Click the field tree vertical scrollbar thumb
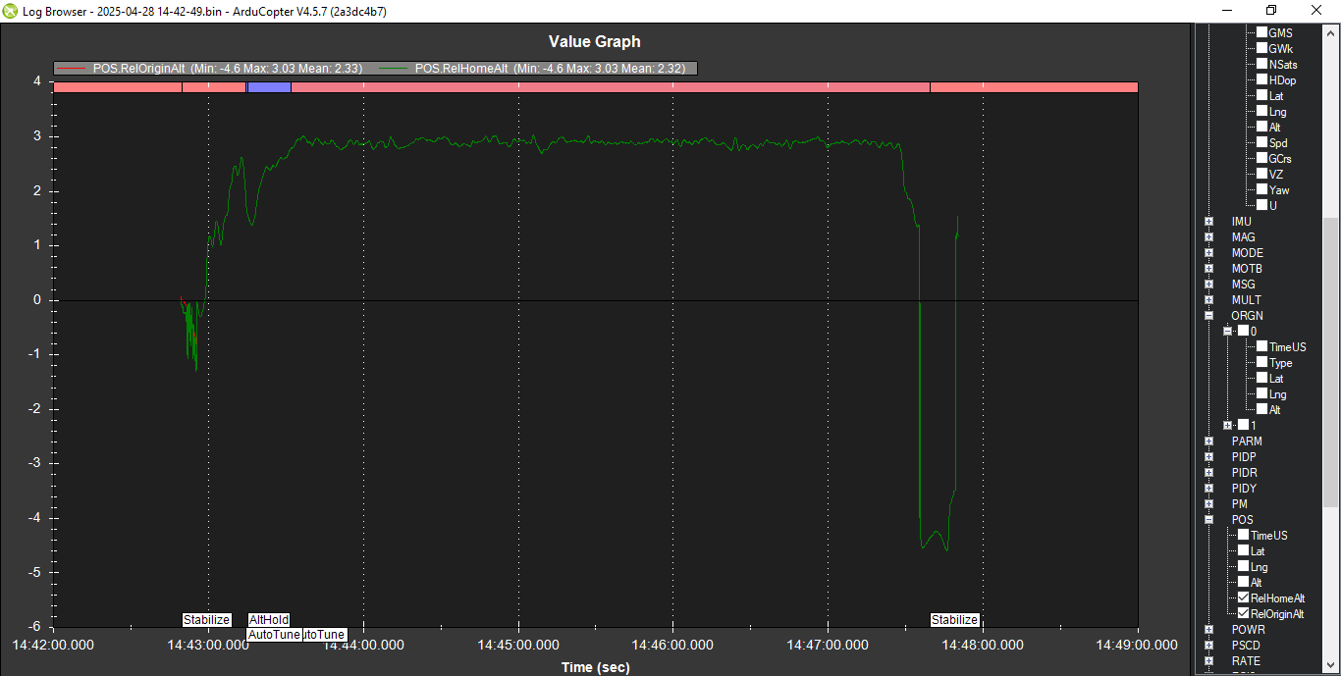 pos(1331,361)
